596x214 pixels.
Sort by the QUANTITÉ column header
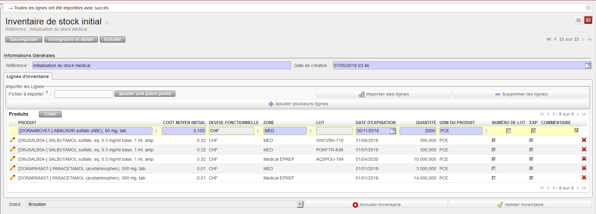426,123
